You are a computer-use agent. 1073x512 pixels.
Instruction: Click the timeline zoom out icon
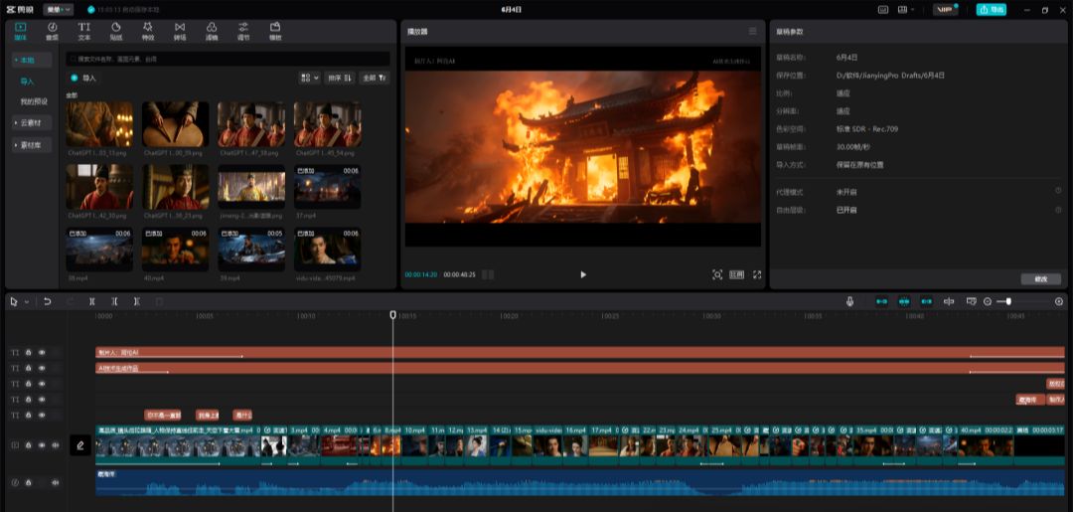pos(988,302)
